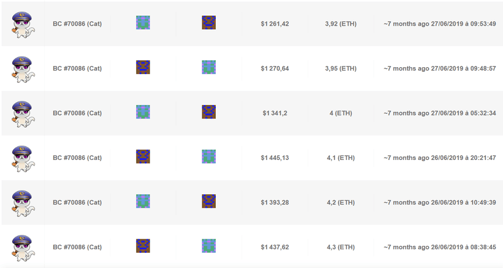Click the blue-brown identicon in the $1 270,64 row

point(143,67)
